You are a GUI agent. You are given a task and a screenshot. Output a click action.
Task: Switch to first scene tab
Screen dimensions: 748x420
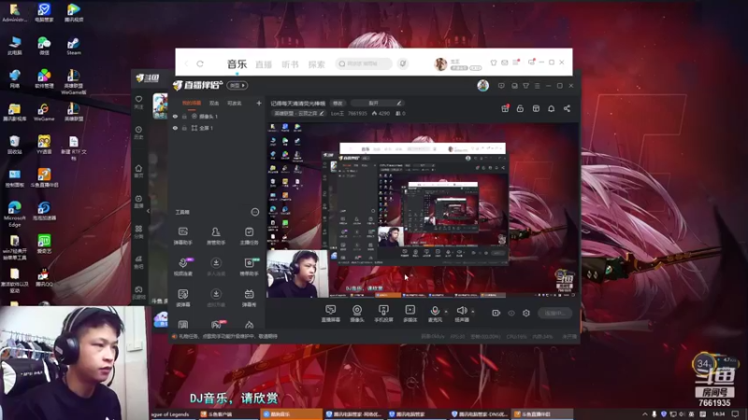pyautogui.click(x=192, y=103)
